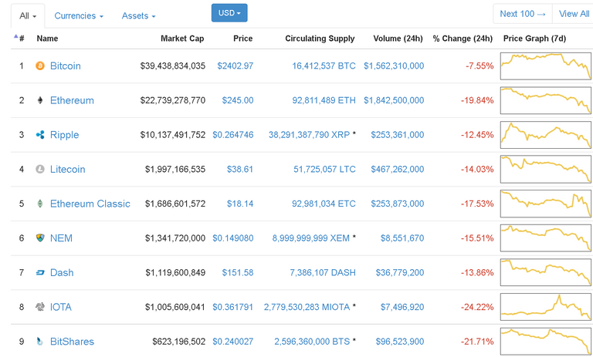Viewport: 593px width, 357px height.
Task: Click the IOTA logo icon
Action: point(40,307)
